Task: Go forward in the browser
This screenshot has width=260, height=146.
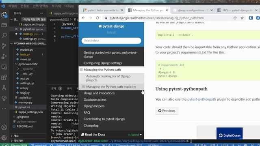Action: [90, 18]
